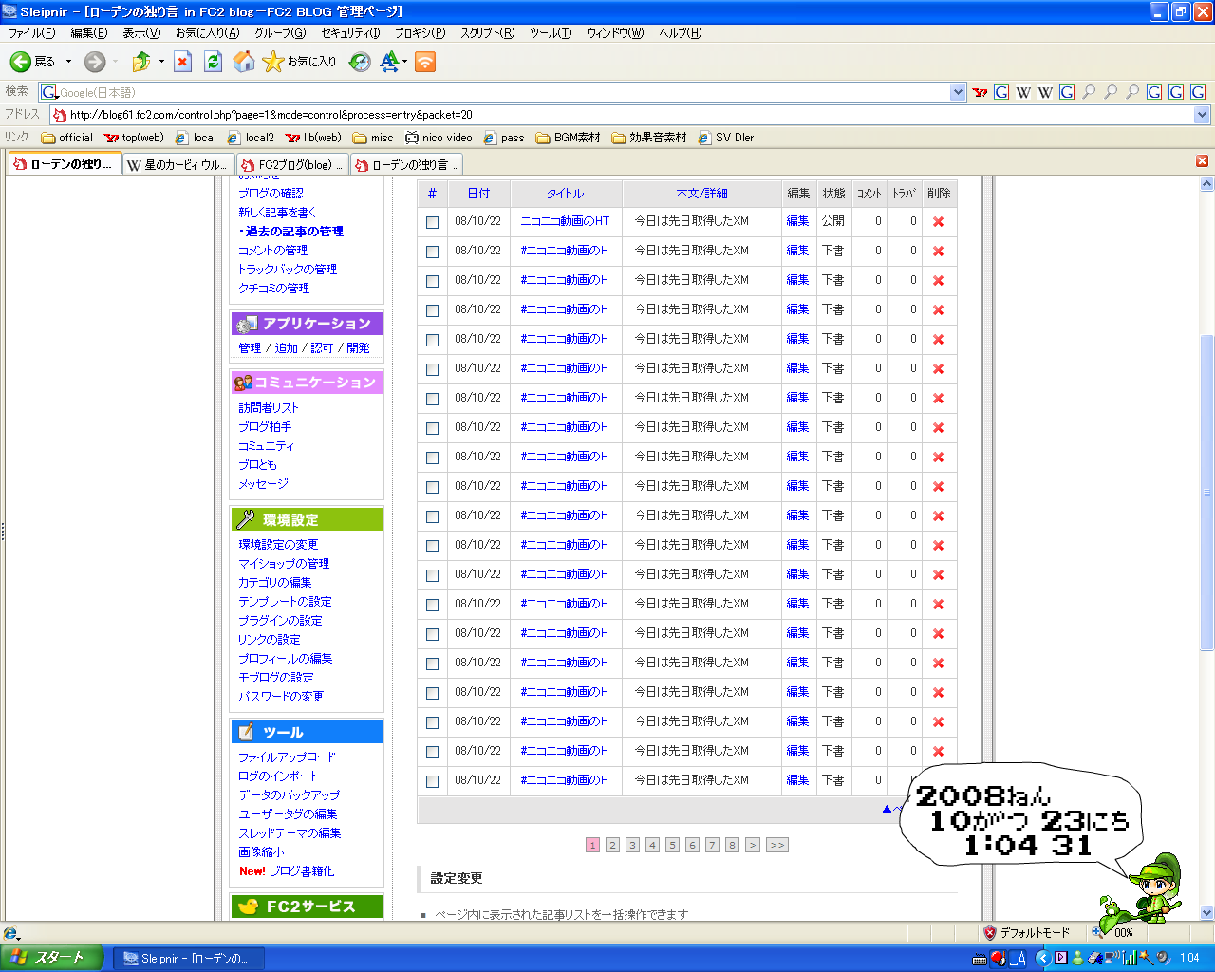The image size is (1215, 972).
Task: Check the first article row checkbox
Action: tap(433, 222)
